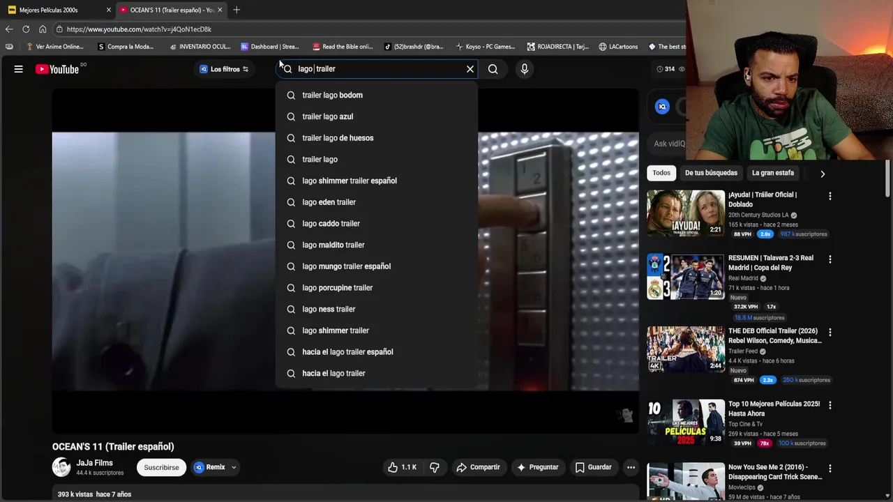The height and width of the screenshot is (502, 893).
Task: Open Ver Anime Online bookmark
Action: point(55,47)
